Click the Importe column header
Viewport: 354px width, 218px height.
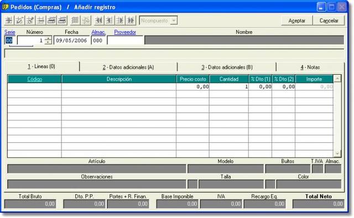[x=314, y=79]
